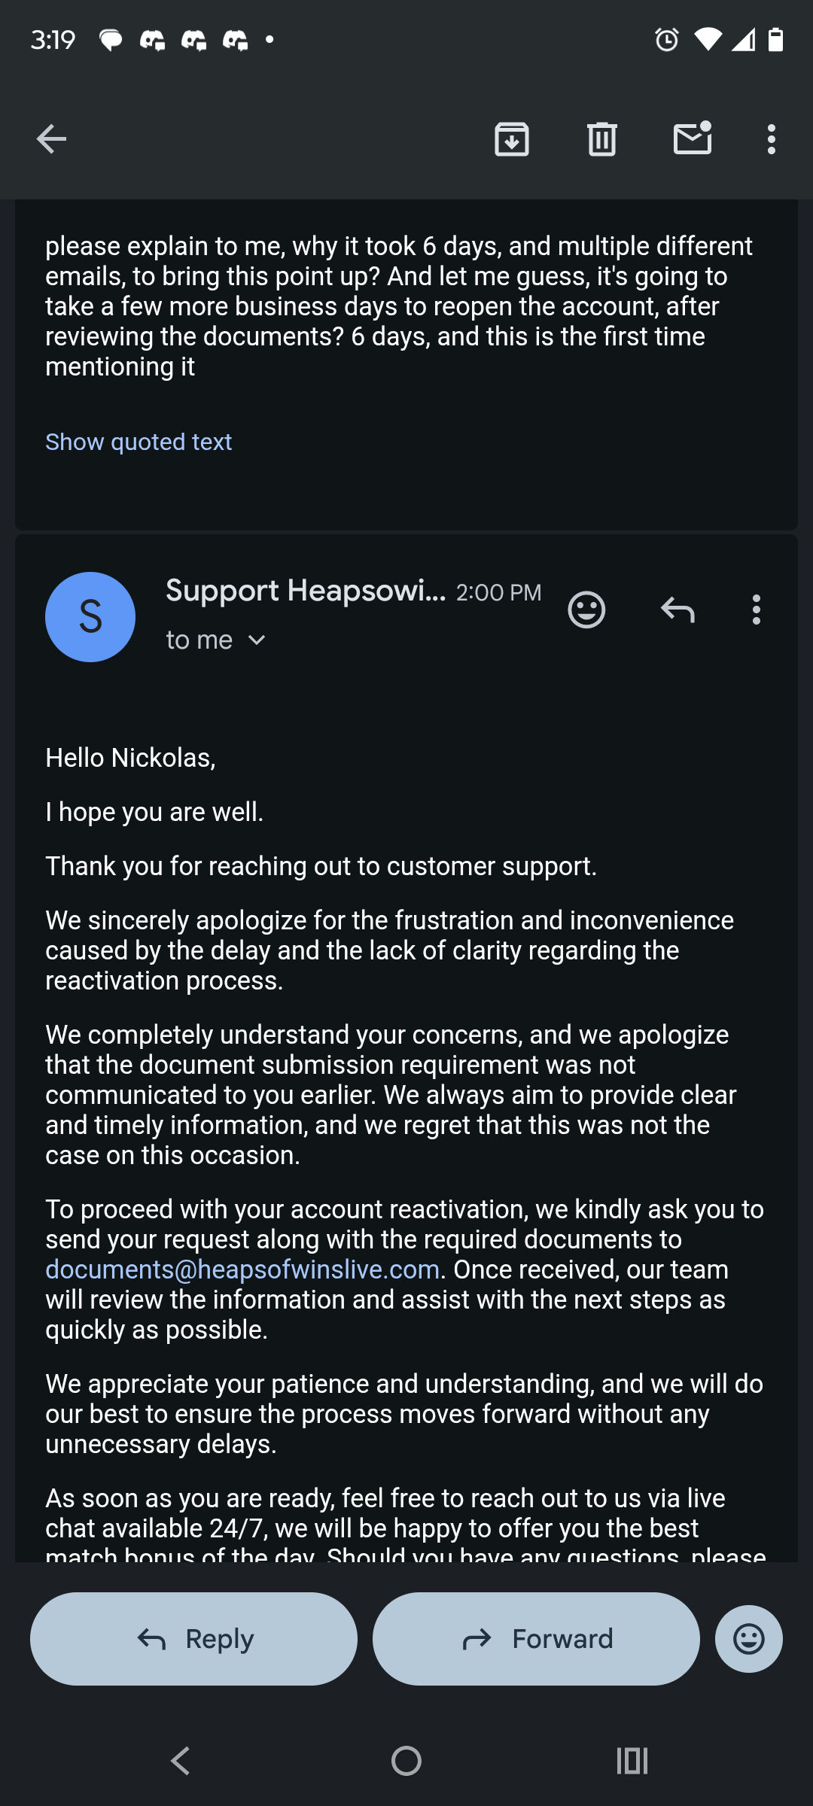Tap the Reply button at bottom

193,1639
